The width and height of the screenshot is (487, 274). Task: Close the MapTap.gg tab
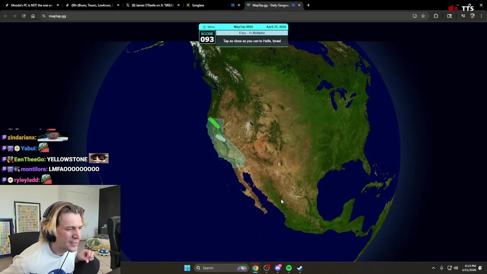click(x=299, y=5)
